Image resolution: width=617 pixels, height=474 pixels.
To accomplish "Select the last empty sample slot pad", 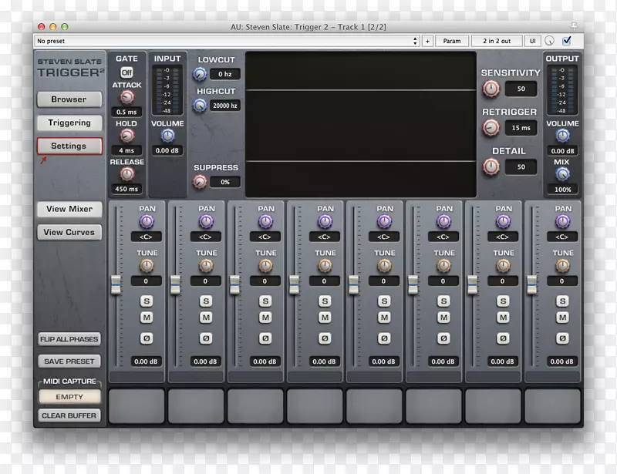I will coord(552,405).
